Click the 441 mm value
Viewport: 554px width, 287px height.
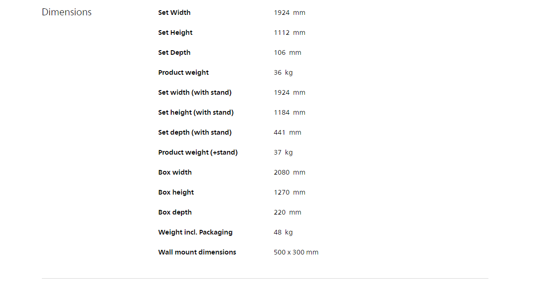[287, 132]
